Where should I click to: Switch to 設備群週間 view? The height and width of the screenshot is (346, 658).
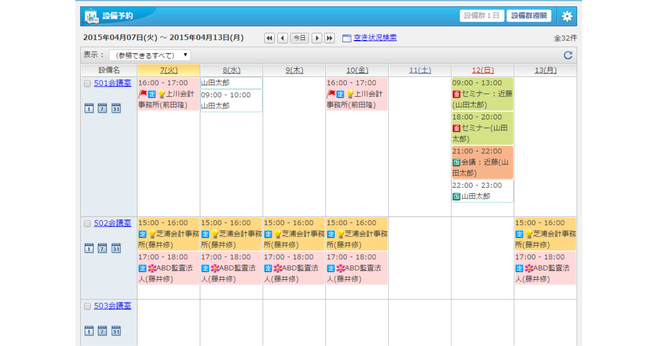[x=529, y=16]
